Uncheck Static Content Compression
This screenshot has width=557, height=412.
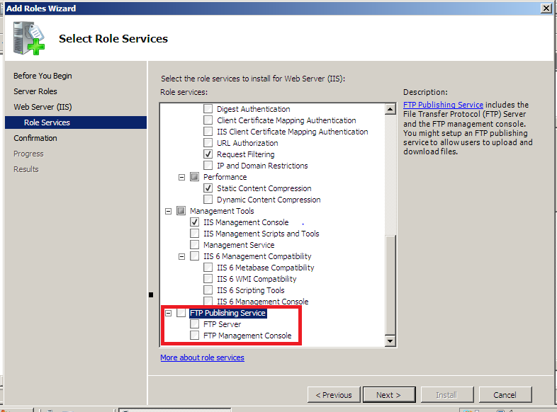(x=208, y=188)
